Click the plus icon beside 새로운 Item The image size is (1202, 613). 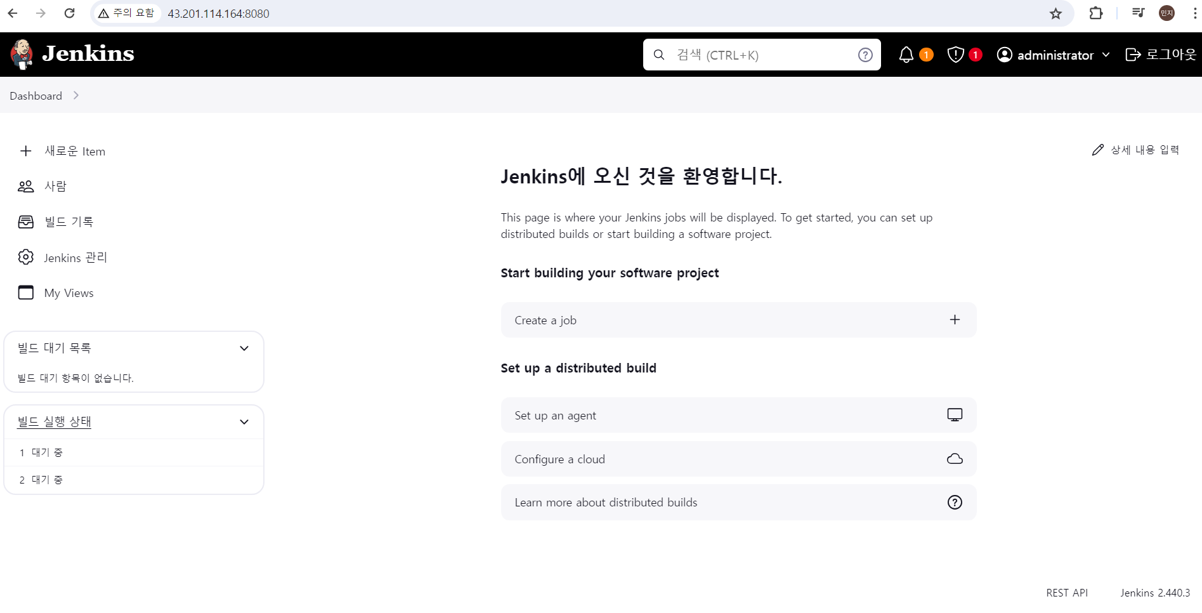(25, 151)
